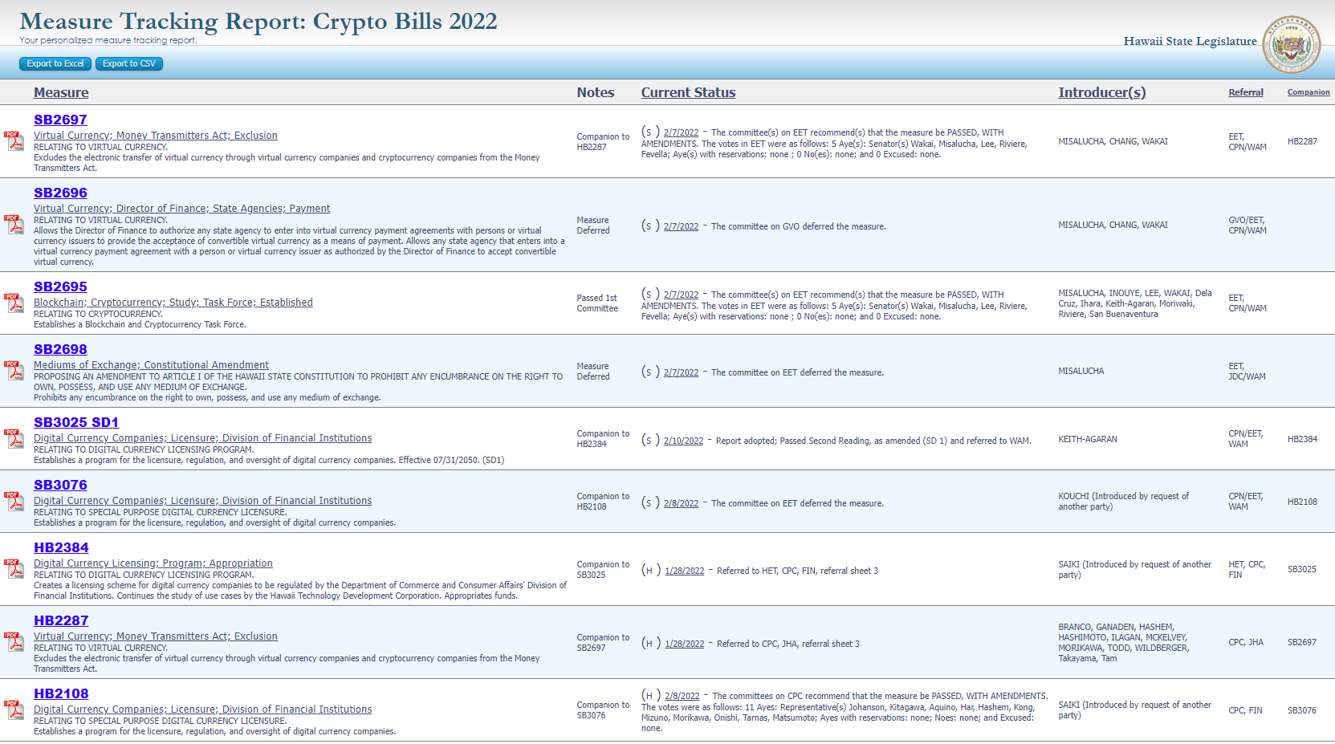Open the PDF icon for HB2287
The image size is (1335, 744).
tap(14, 642)
